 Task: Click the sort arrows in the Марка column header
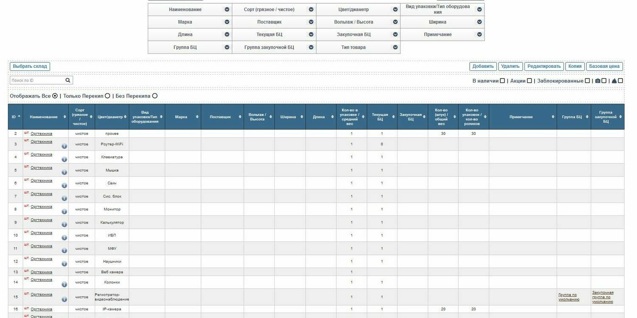pyautogui.click(x=197, y=117)
